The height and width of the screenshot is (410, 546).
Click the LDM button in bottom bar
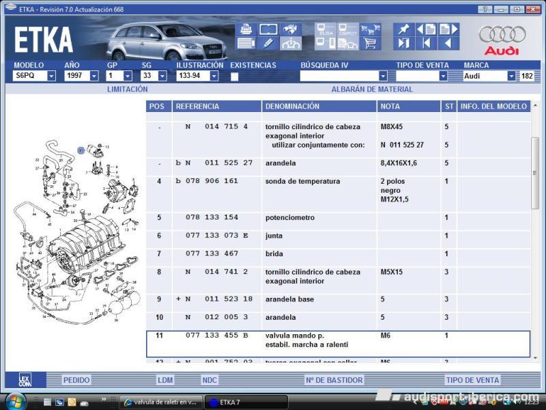[x=165, y=380]
